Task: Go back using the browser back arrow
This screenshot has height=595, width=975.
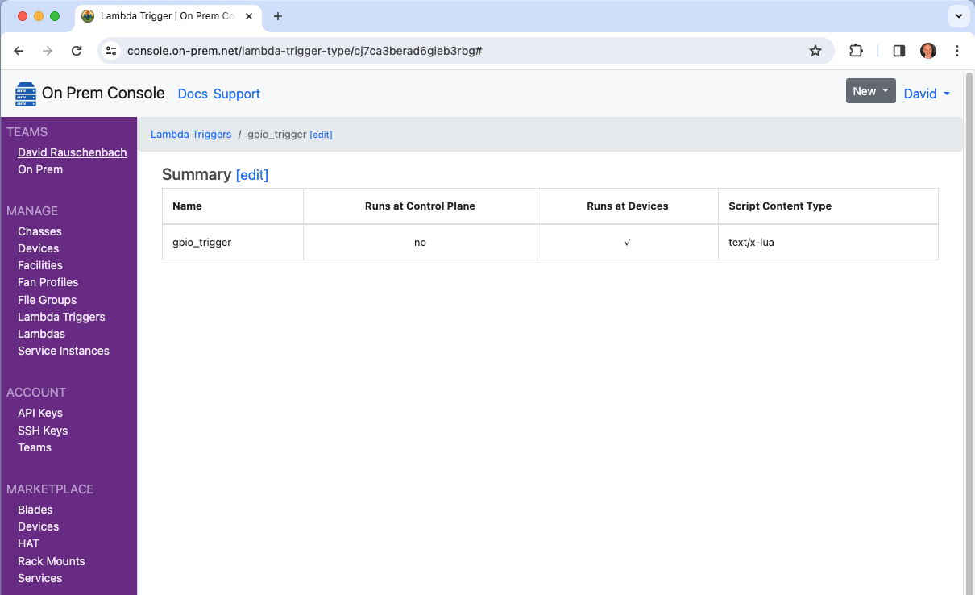Action: (19, 51)
